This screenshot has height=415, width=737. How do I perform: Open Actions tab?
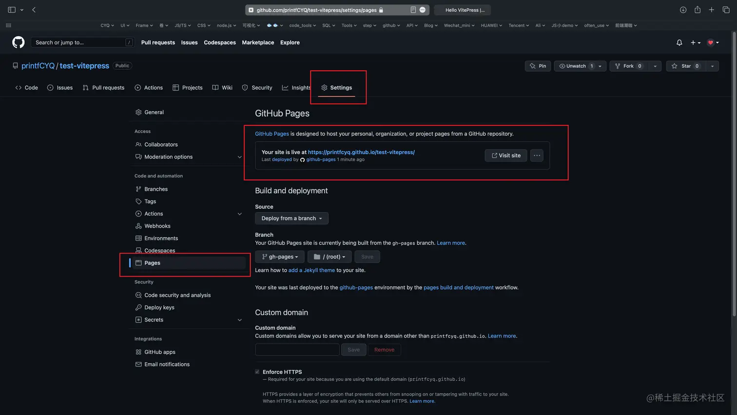[x=149, y=88]
